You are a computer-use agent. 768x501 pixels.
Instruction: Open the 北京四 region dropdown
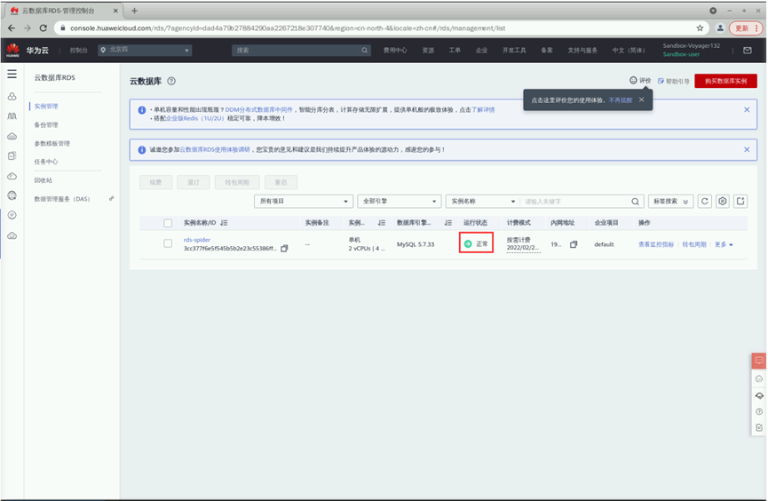[145, 50]
